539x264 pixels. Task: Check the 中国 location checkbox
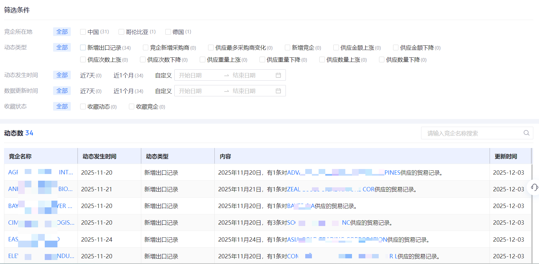click(x=83, y=32)
